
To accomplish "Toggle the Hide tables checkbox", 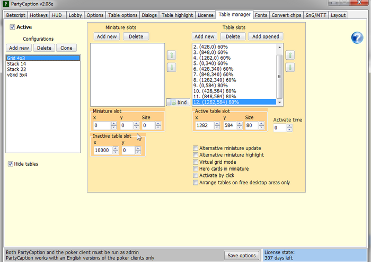I will 11,164.
